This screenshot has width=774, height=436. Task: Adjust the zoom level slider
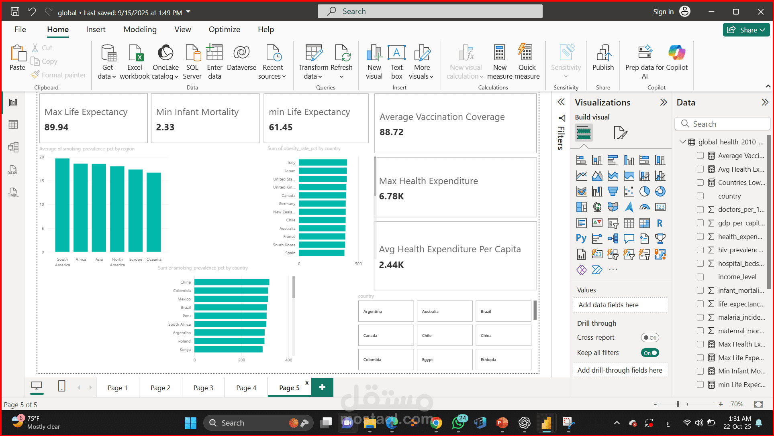(x=678, y=404)
